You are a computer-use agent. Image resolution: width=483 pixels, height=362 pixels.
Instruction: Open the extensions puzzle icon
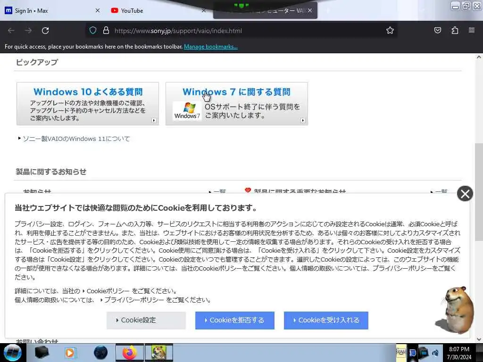point(455,30)
